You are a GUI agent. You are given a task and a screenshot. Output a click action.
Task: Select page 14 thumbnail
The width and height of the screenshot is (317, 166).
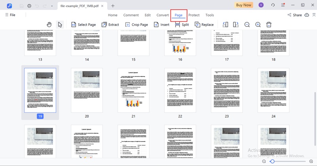[87, 43]
